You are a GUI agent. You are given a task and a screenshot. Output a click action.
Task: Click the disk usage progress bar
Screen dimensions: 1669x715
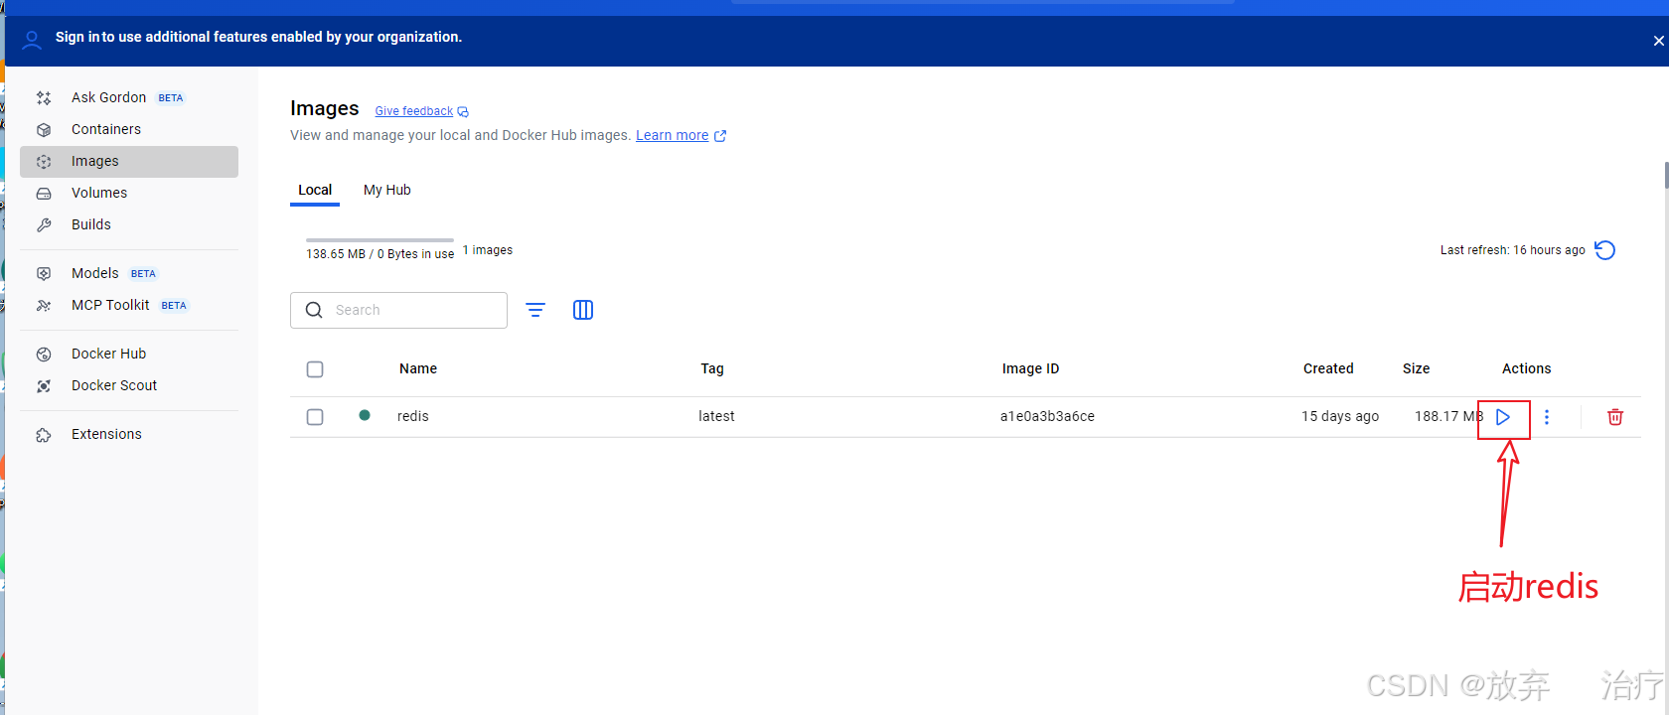tap(379, 240)
